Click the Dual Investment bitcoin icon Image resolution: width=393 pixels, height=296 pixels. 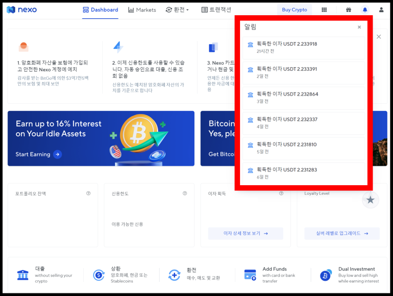point(326,275)
